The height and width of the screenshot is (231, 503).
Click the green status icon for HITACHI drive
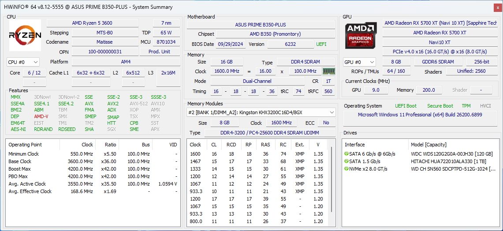(x=347, y=161)
